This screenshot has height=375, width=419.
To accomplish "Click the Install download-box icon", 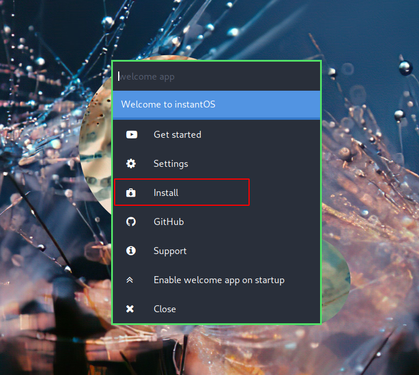I will click(x=131, y=192).
